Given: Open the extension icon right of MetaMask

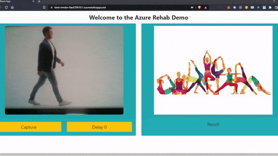Looking at the screenshot, I should click(x=235, y=7).
